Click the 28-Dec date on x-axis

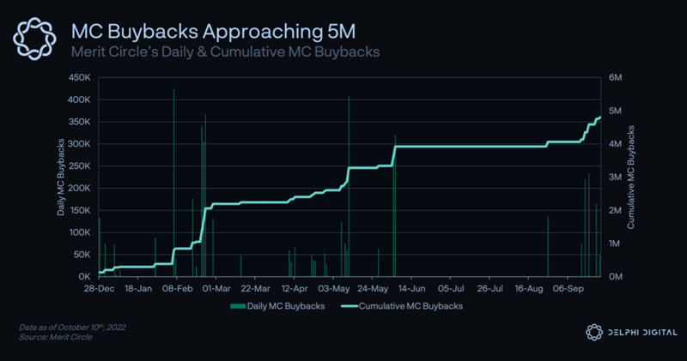coord(100,289)
